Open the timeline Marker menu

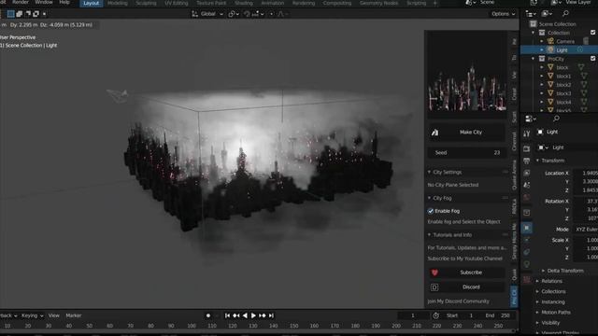74,315
